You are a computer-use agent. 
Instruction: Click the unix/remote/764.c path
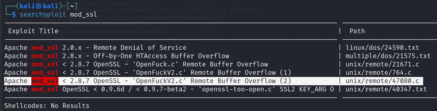click(378, 73)
